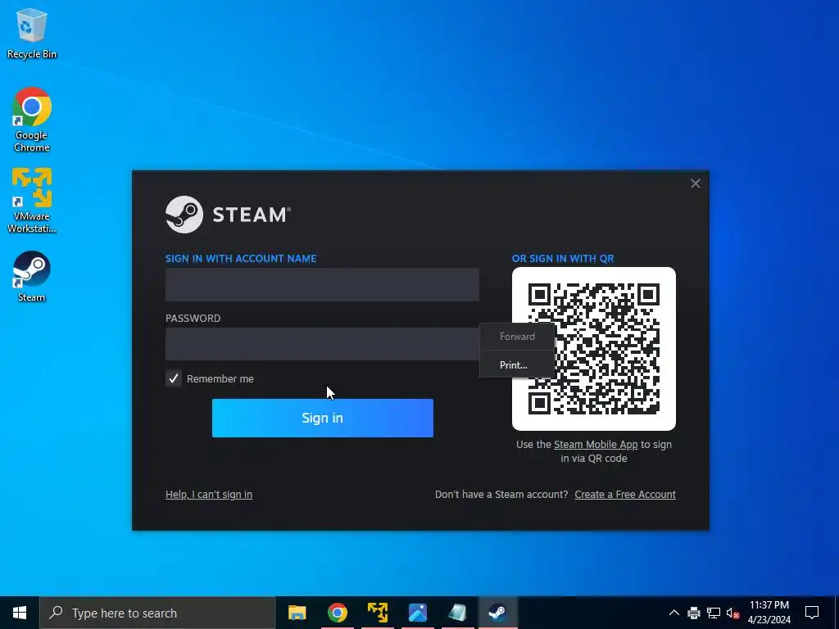Uncheck the Remember me checkbox
839x629 pixels.
click(174, 378)
